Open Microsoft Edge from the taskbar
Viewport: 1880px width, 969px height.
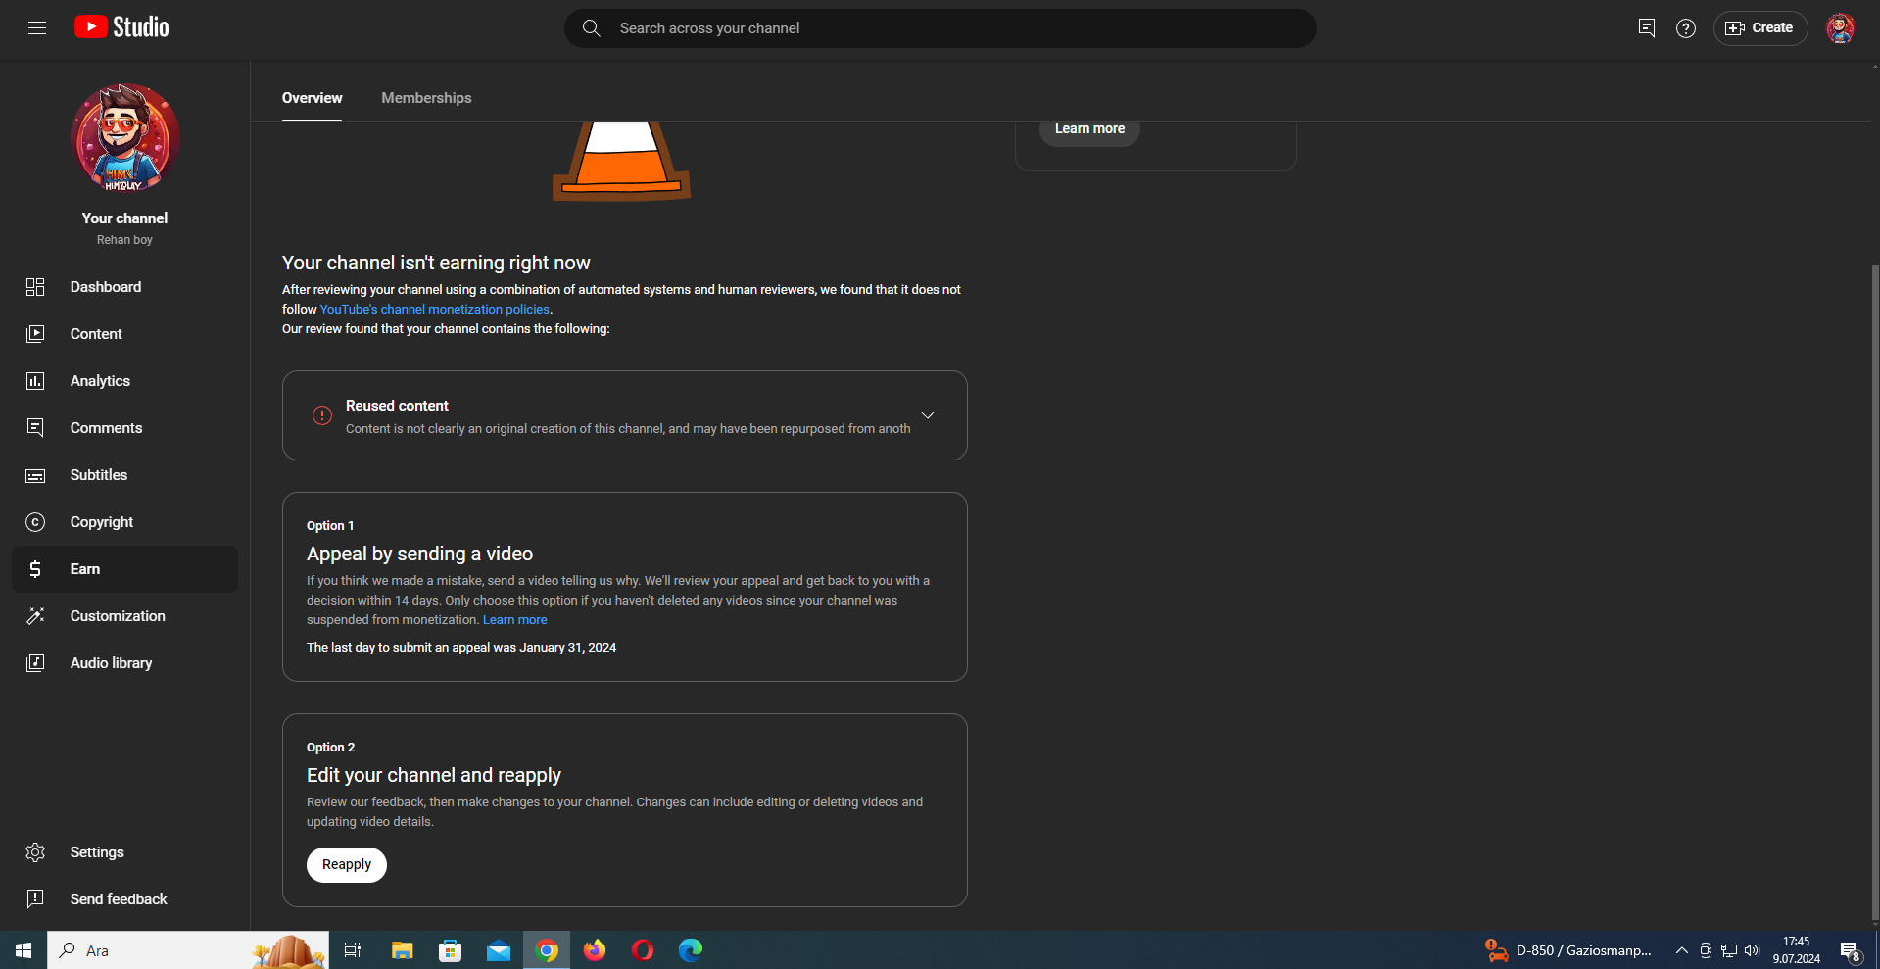click(x=691, y=950)
